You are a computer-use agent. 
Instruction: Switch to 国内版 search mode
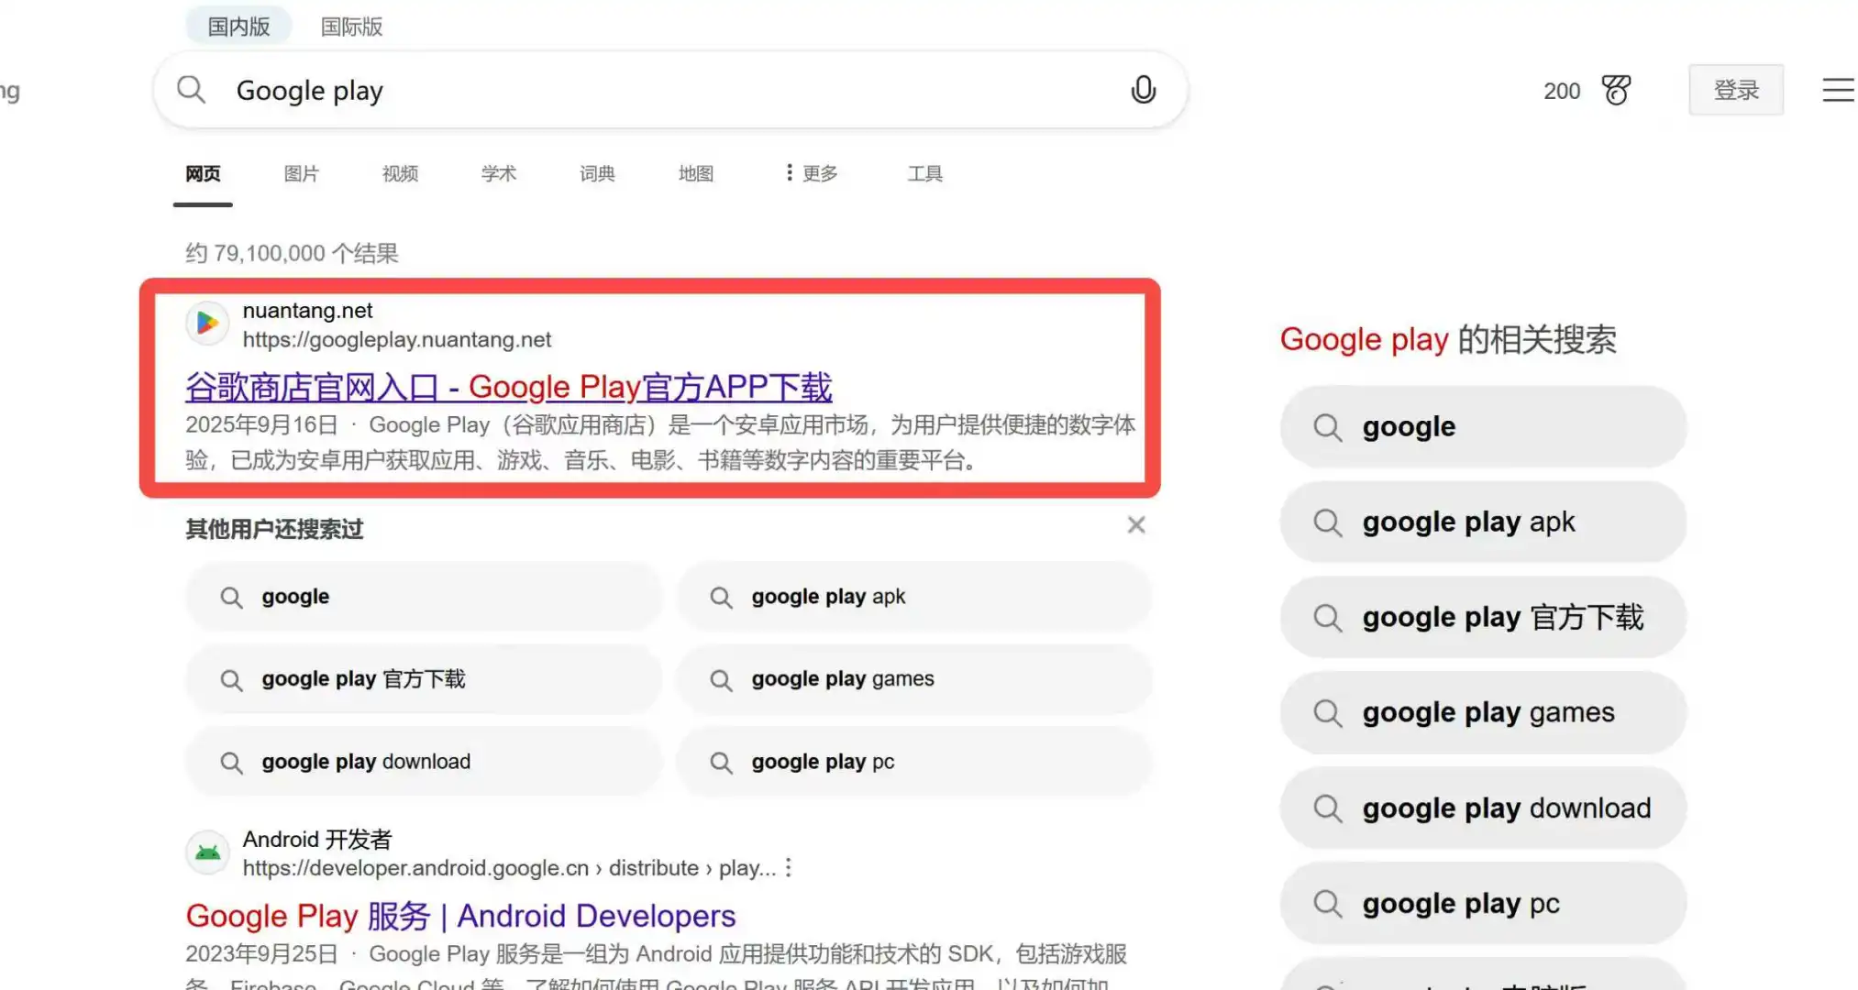click(x=238, y=27)
